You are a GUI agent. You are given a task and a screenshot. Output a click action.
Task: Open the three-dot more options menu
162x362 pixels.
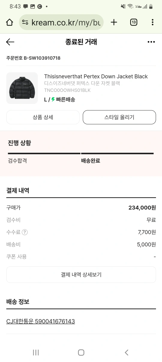coord(151,42)
